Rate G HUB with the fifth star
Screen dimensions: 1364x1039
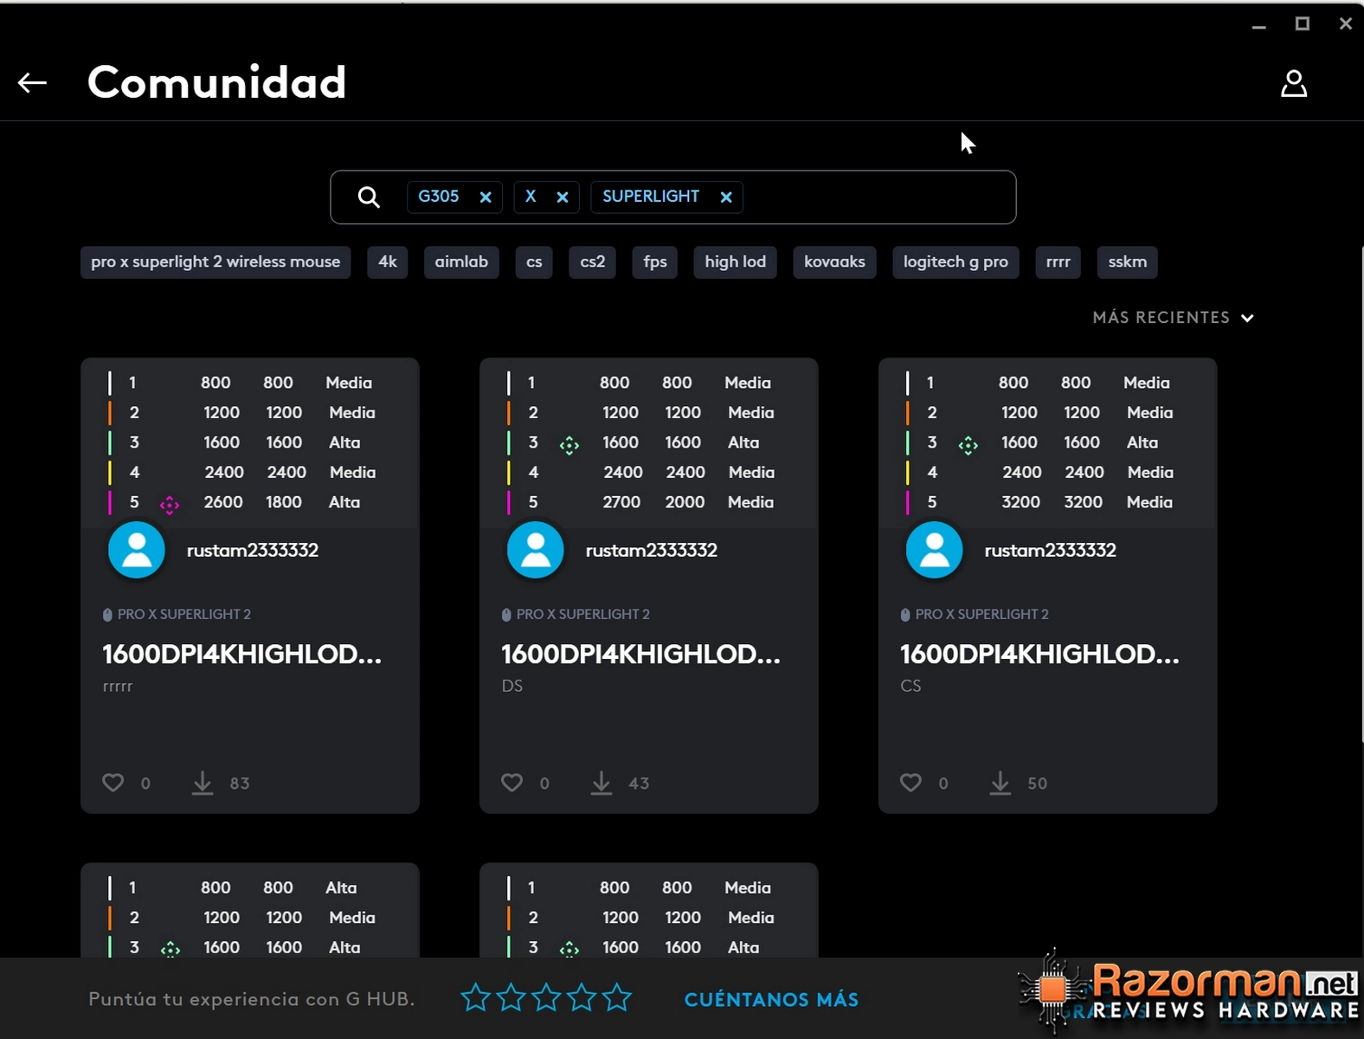(x=617, y=998)
